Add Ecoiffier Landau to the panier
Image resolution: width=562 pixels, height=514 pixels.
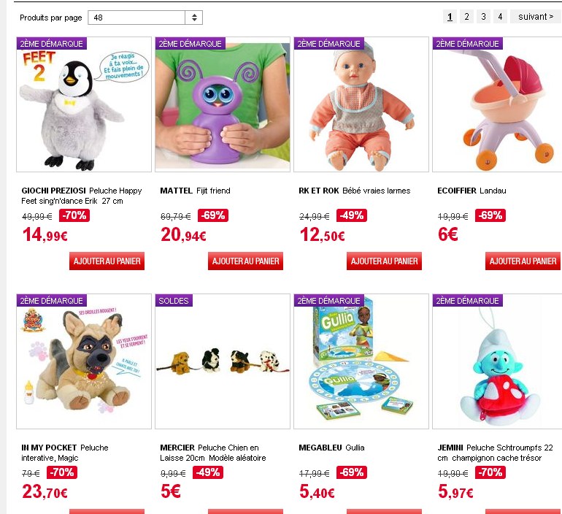tap(523, 261)
